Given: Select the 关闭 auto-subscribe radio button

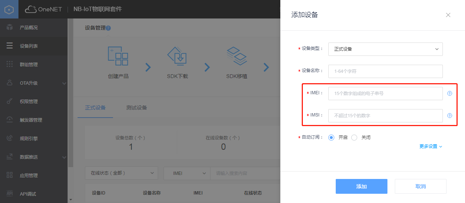Looking at the screenshot, I should [354, 138].
